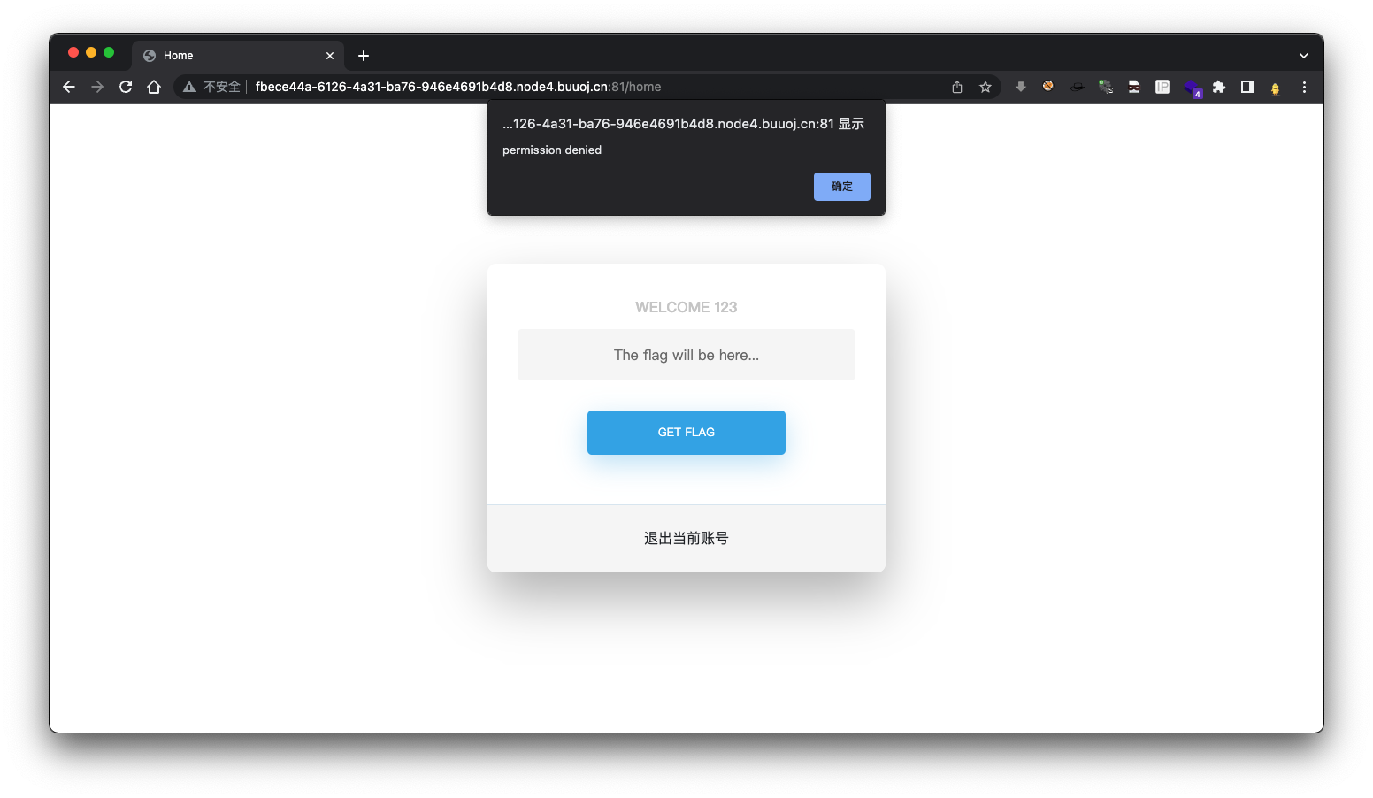Open the Chrome three-dot menu
This screenshot has height=798, width=1373.
point(1304,87)
